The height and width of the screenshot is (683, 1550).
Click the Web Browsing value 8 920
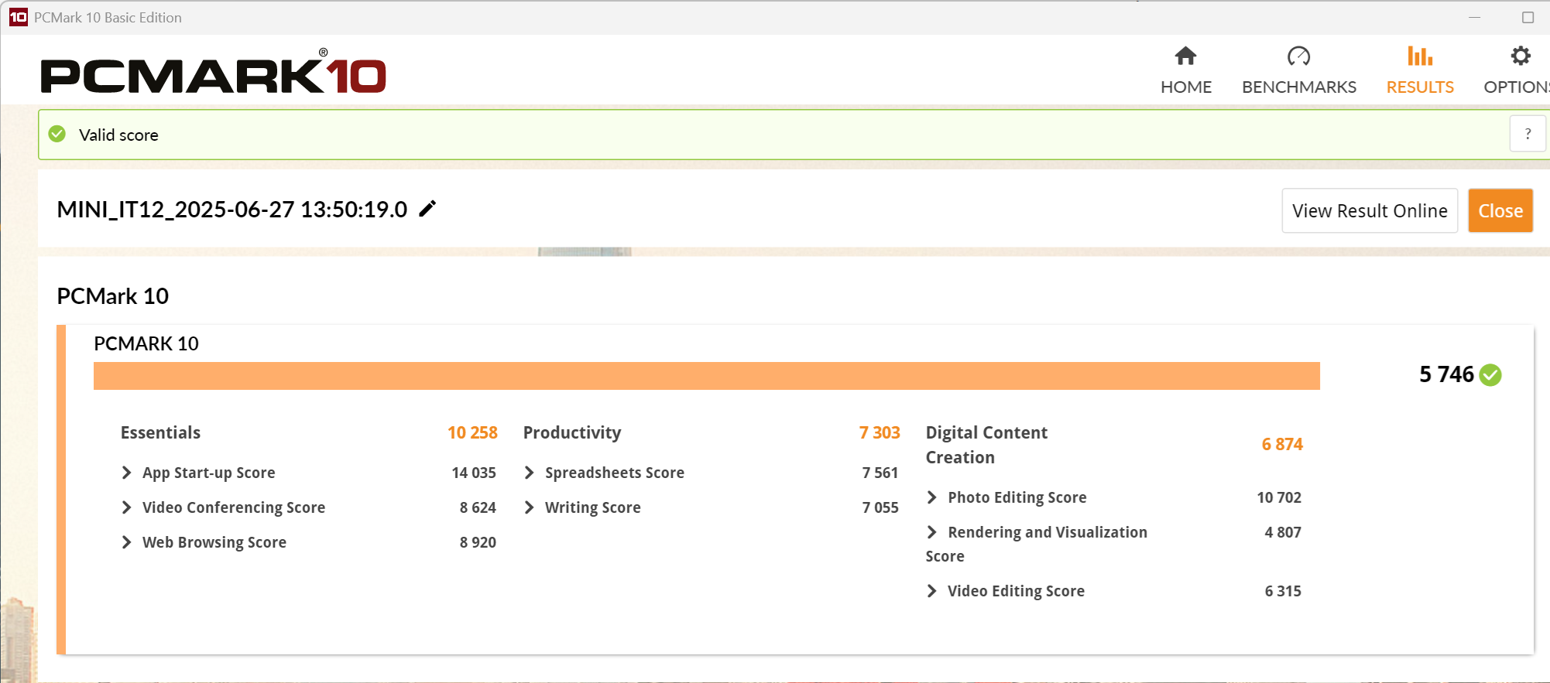478,542
